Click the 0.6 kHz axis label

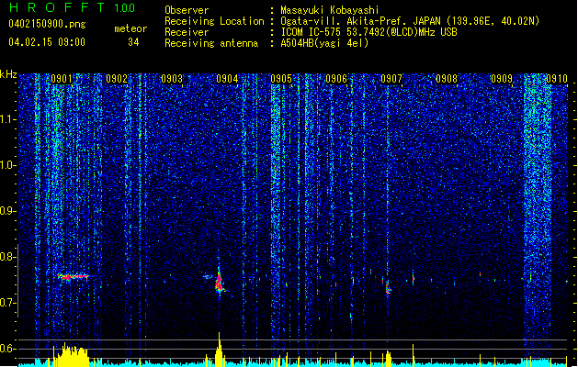click(x=8, y=349)
